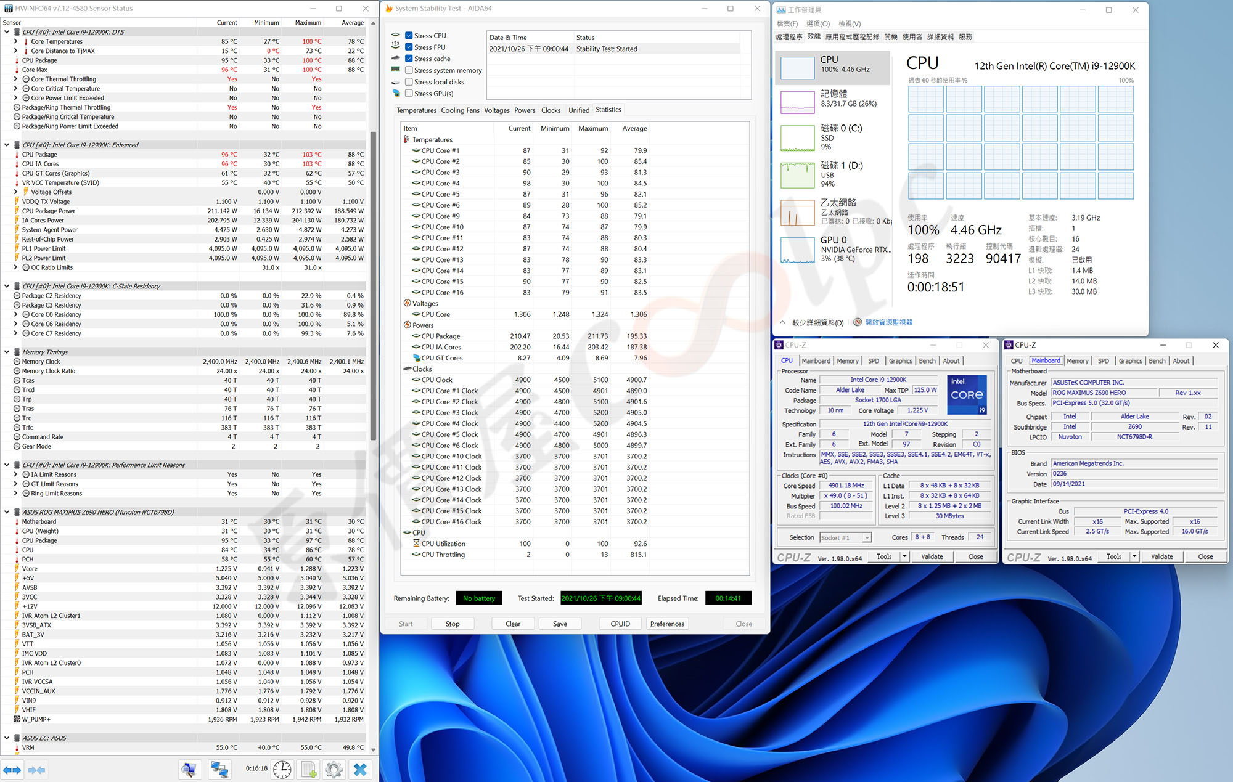The width and height of the screenshot is (1233, 782).
Task: Open CPU-Z Socket #1 selection dropdown
Action: coord(867,537)
